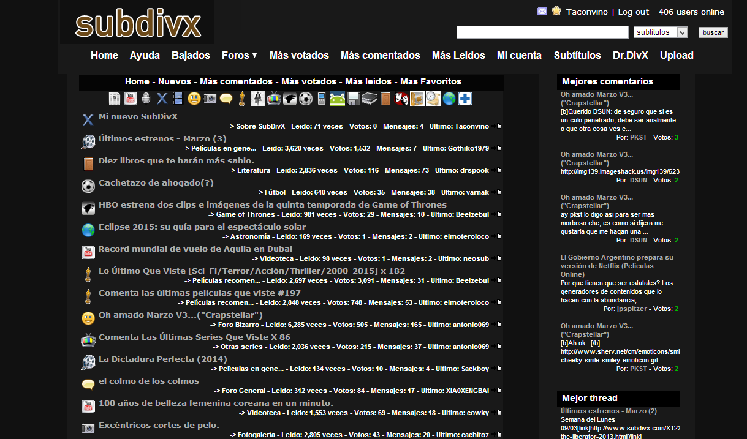Open the mail envelope icon
747x439 pixels.
(x=542, y=10)
